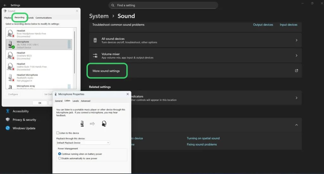
Task: Click OK button in Sound dialog
Action: tap(40, 103)
